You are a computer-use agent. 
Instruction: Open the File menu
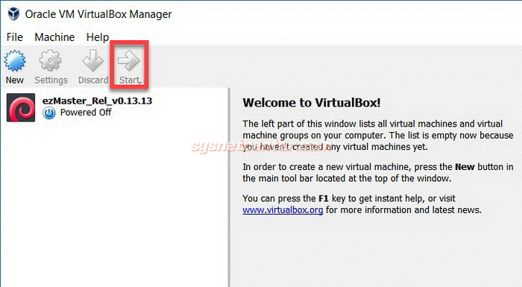(x=15, y=37)
